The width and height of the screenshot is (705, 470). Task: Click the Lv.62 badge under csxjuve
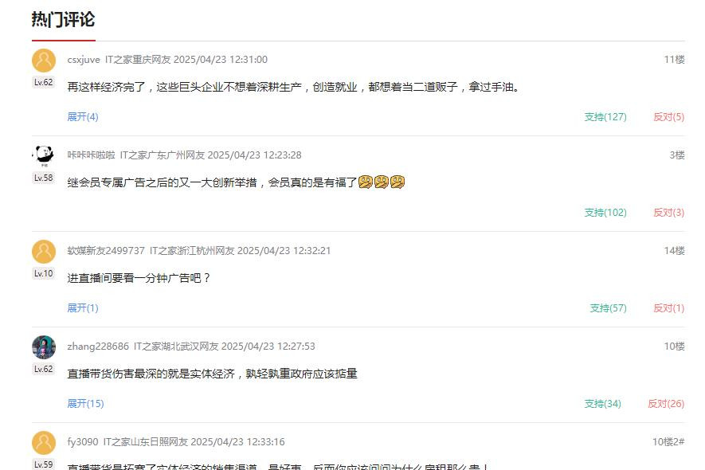pos(44,82)
